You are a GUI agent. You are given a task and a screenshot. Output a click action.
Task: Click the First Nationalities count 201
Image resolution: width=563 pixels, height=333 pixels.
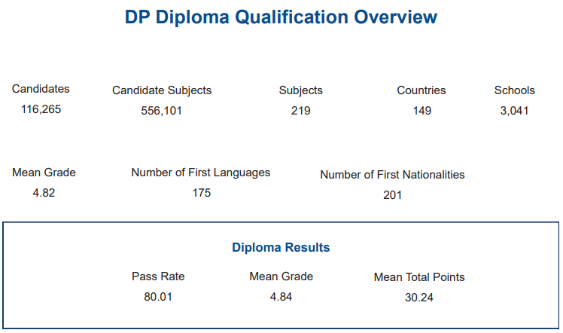point(392,195)
